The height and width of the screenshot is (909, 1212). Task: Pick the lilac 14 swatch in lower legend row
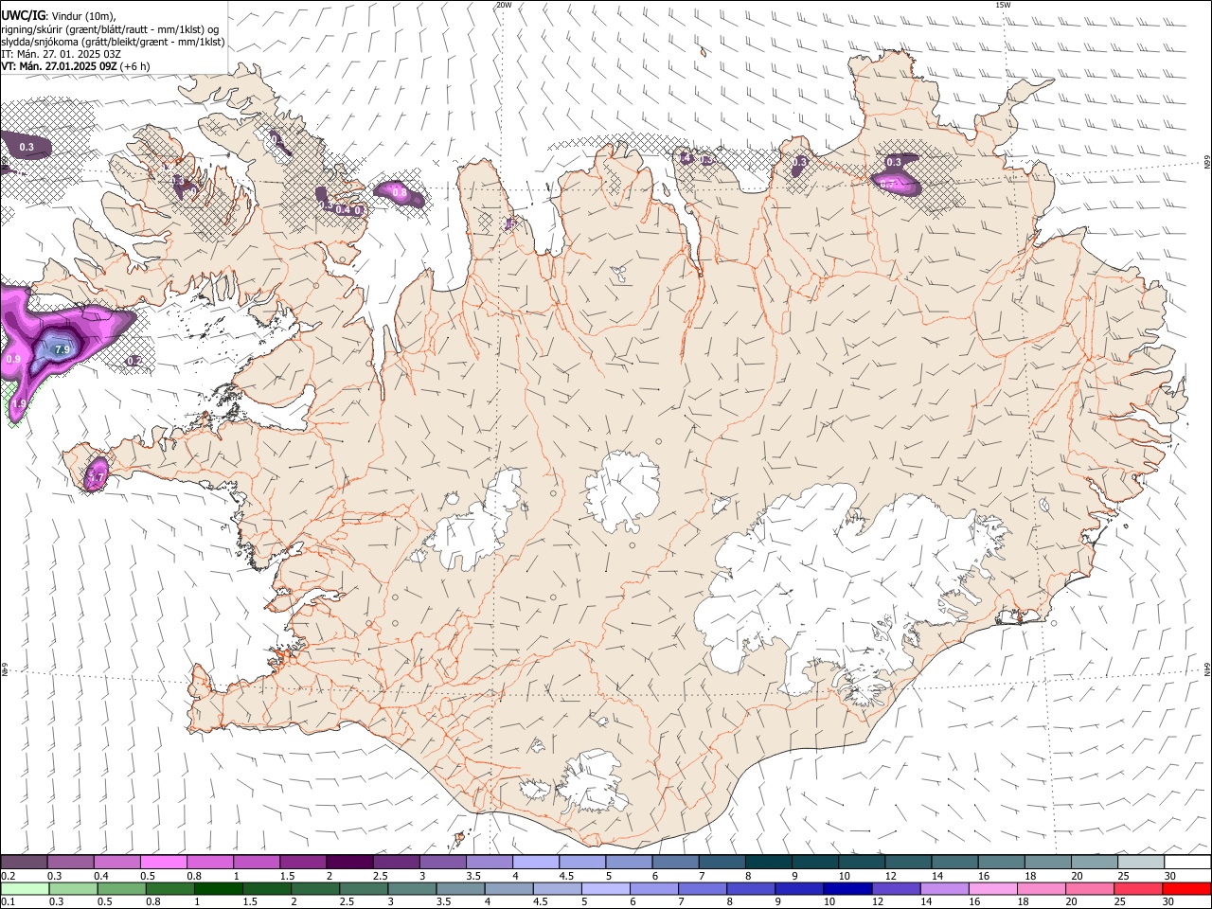(x=945, y=888)
